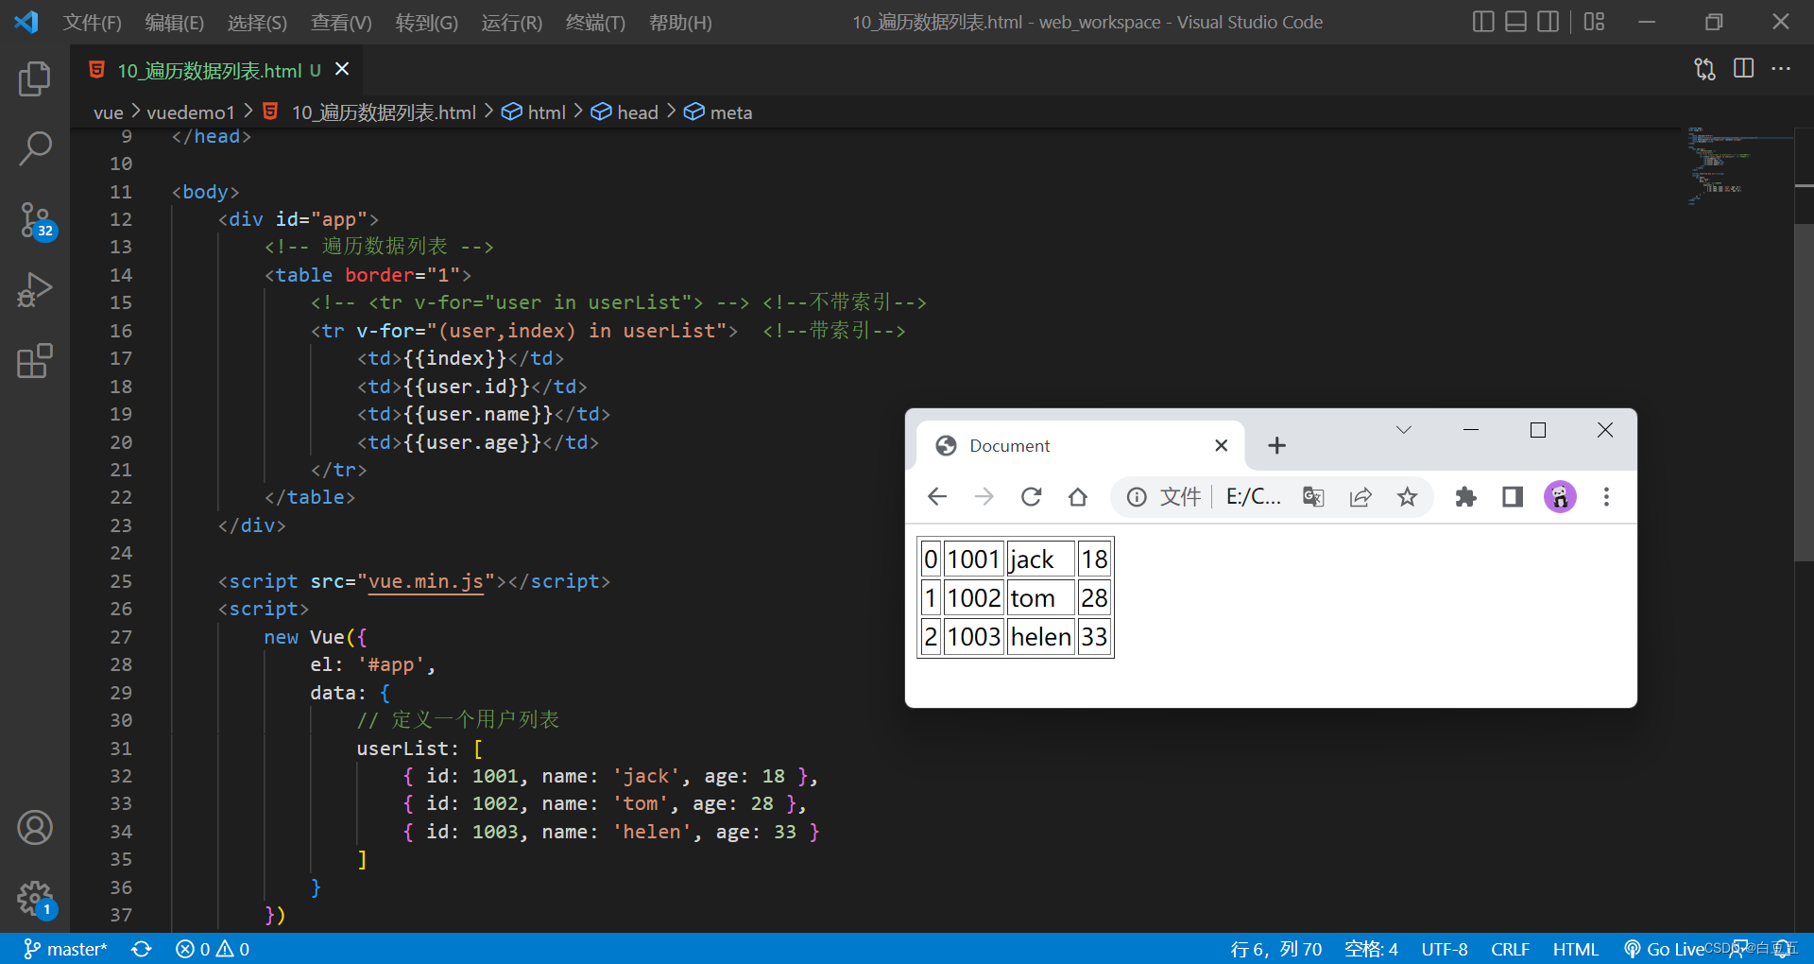
Task: Change language mode HTML in status bar
Action: pyautogui.click(x=1576, y=949)
